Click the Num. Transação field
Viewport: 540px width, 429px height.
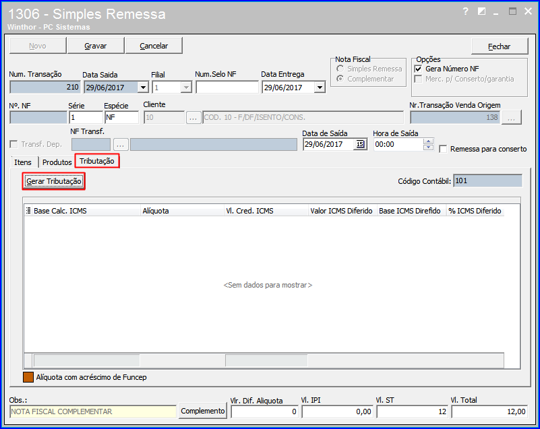45,88
